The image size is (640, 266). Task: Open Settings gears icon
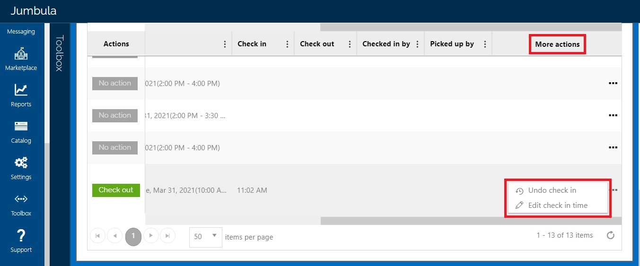21,163
